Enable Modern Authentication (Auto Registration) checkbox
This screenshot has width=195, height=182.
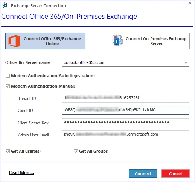pyautogui.click(x=8, y=76)
